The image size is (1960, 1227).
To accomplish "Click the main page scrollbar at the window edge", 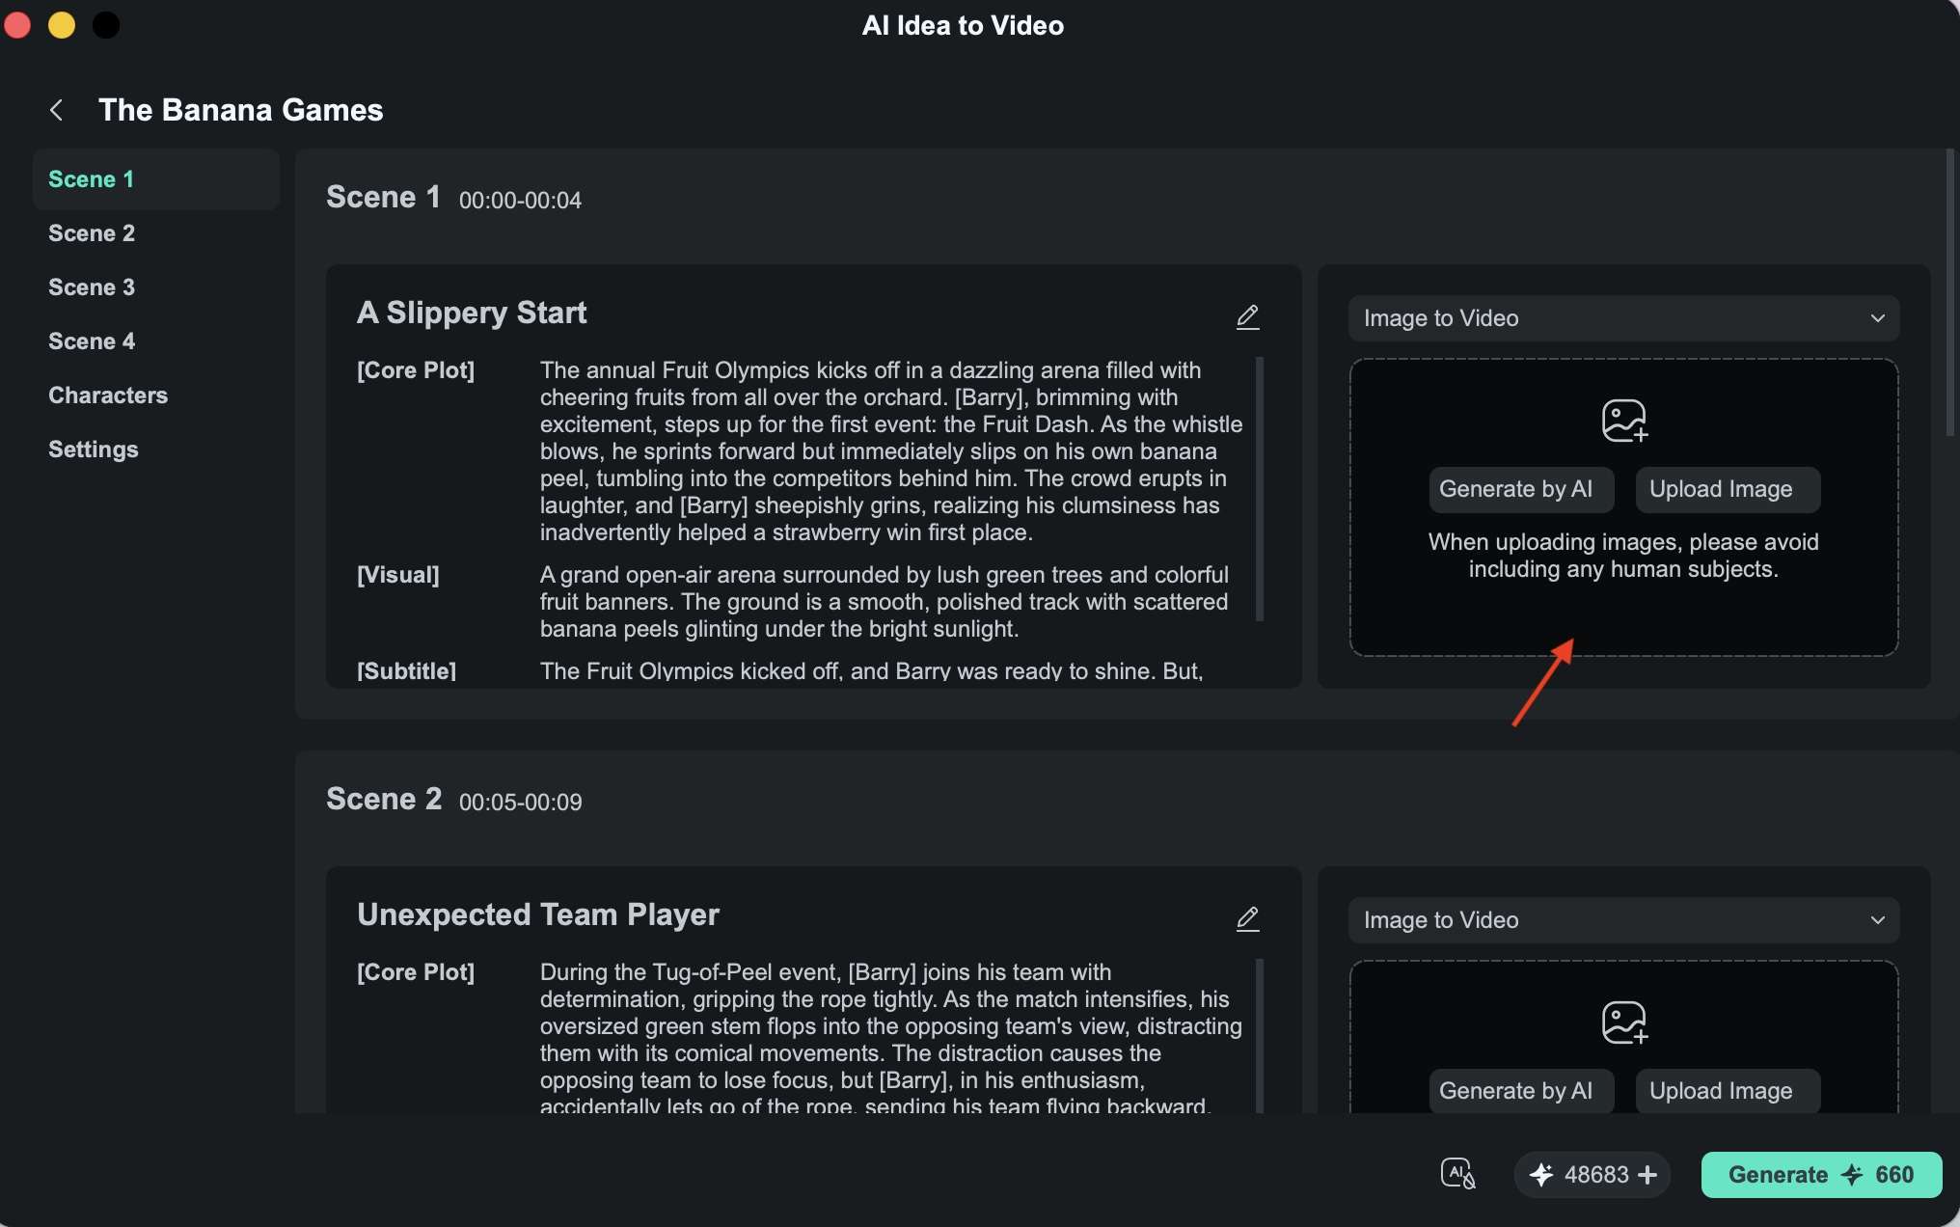I will (x=1949, y=291).
